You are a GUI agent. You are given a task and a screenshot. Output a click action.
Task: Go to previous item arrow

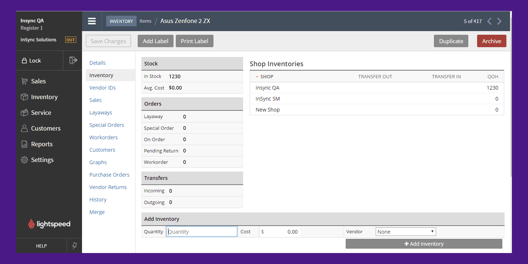pyautogui.click(x=489, y=21)
